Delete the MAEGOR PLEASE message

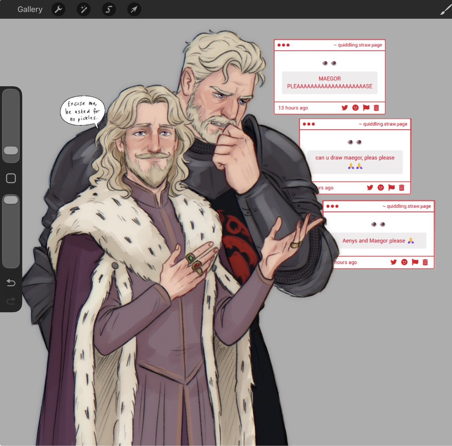pos(376,108)
